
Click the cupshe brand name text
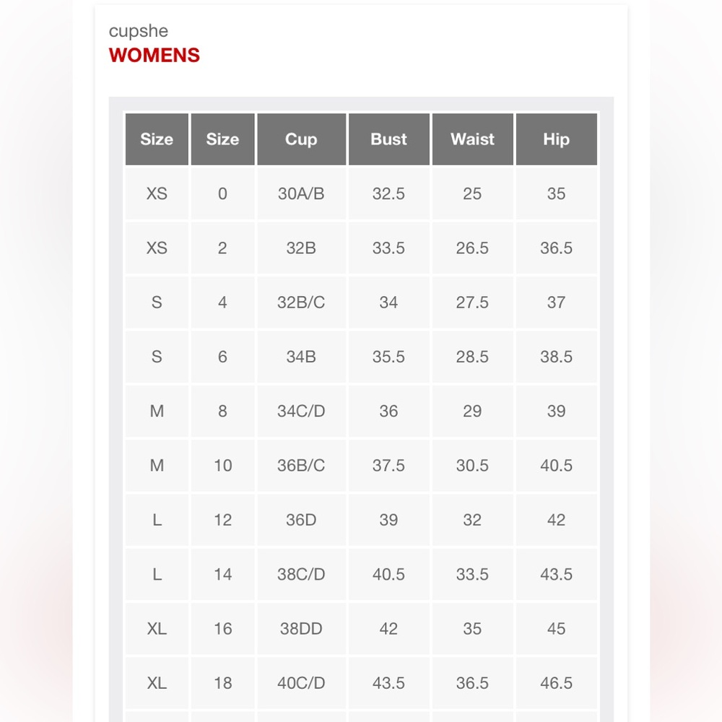tap(139, 31)
